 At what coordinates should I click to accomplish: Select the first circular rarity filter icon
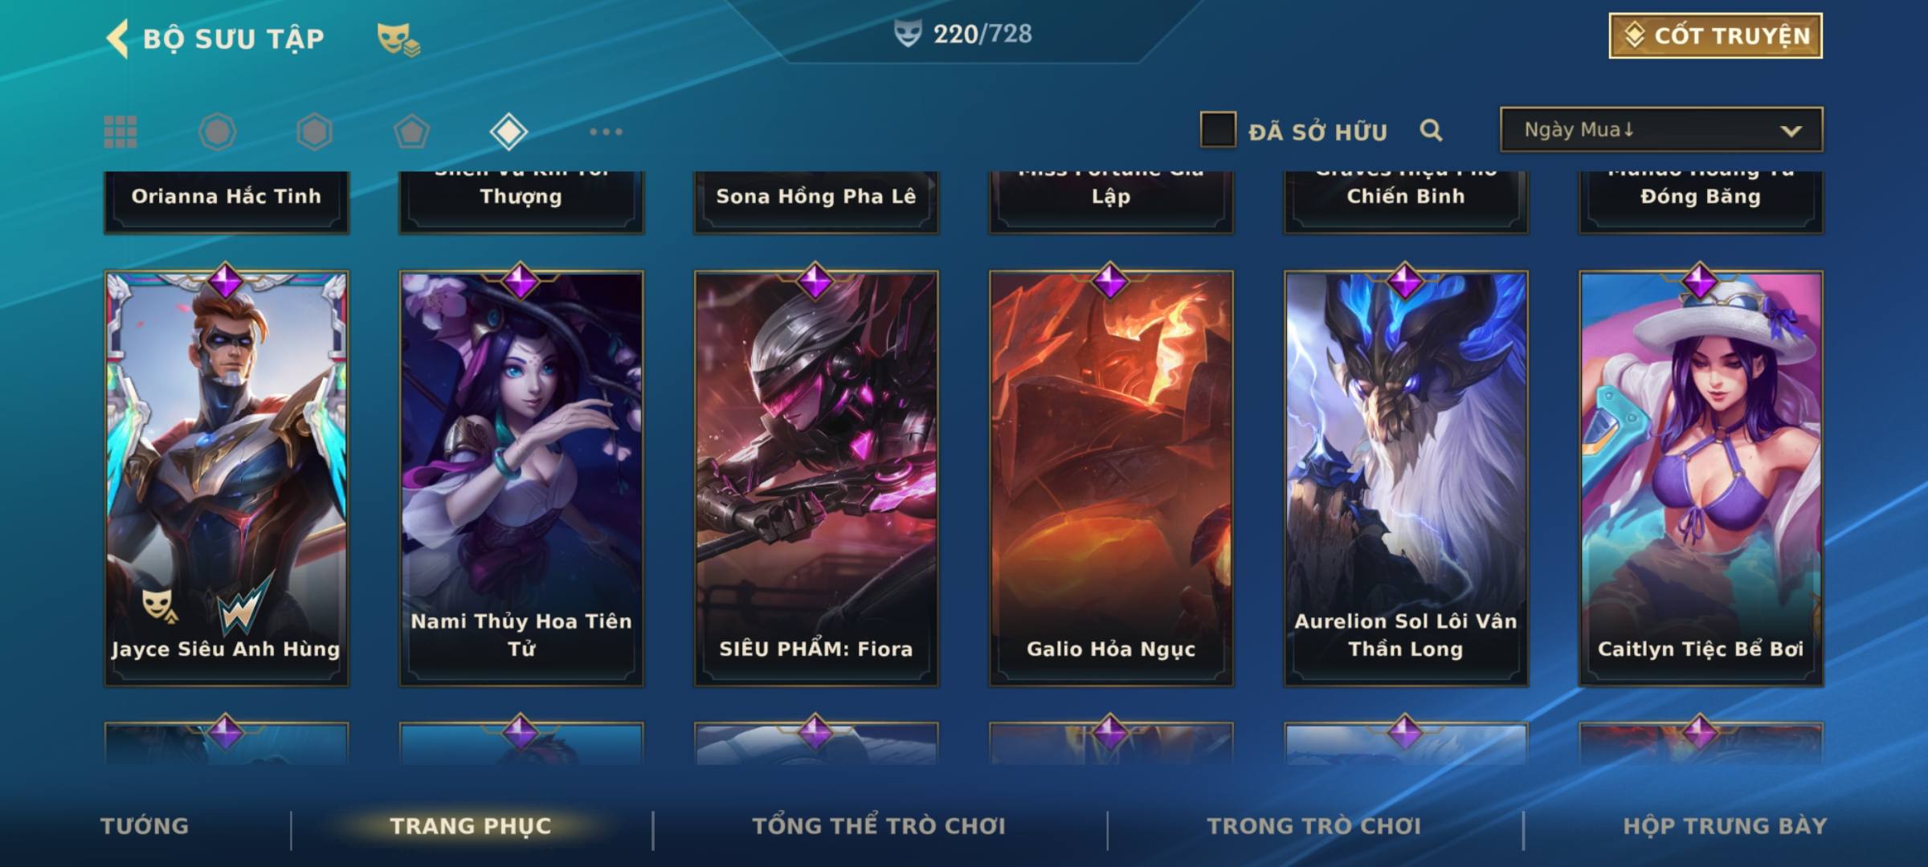coord(217,132)
